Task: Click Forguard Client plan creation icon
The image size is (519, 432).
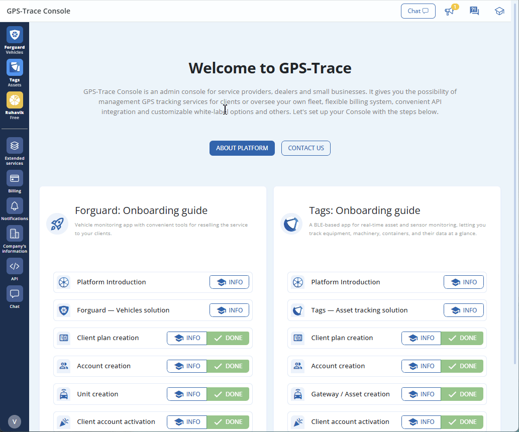Action: tap(63, 338)
